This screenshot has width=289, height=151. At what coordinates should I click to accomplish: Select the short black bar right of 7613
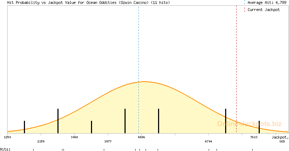[259, 127]
